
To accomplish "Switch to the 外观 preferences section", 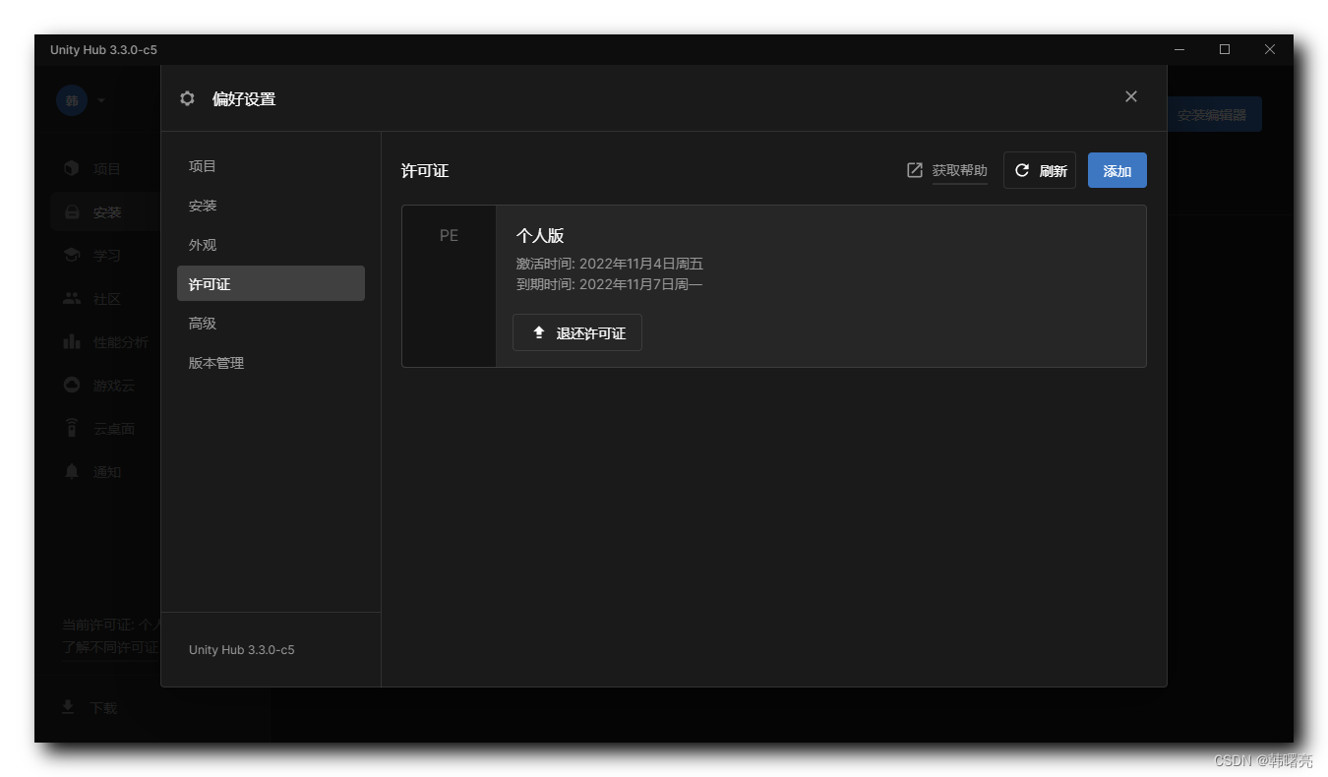I will [x=271, y=245].
